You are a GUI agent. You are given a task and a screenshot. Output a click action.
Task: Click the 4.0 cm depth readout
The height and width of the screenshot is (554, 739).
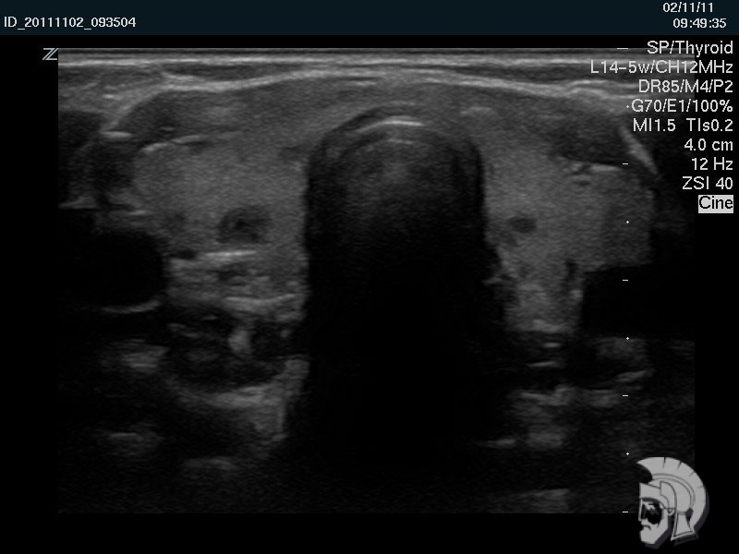pos(709,145)
